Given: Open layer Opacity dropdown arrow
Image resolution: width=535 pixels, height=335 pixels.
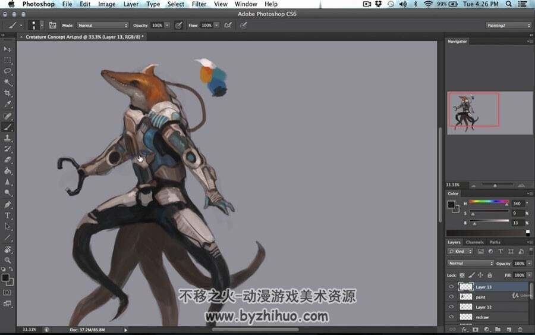Looking at the screenshot, I should 529,263.
